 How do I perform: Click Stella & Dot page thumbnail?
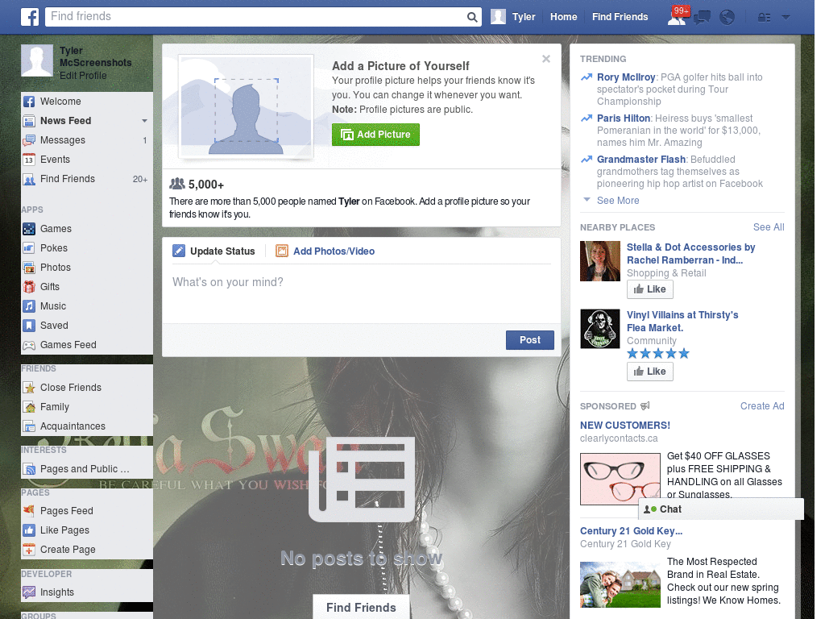[x=599, y=261]
